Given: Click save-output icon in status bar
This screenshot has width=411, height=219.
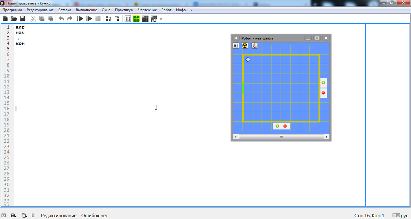Looking at the screenshot, I should (14, 216).
